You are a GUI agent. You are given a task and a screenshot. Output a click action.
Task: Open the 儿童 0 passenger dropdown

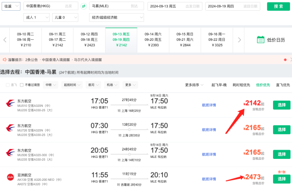click(65, 17)
